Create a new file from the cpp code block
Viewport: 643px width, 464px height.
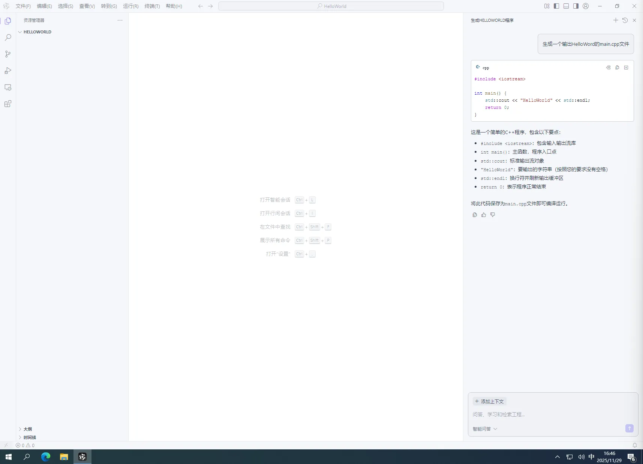click(x=626, y=68)
